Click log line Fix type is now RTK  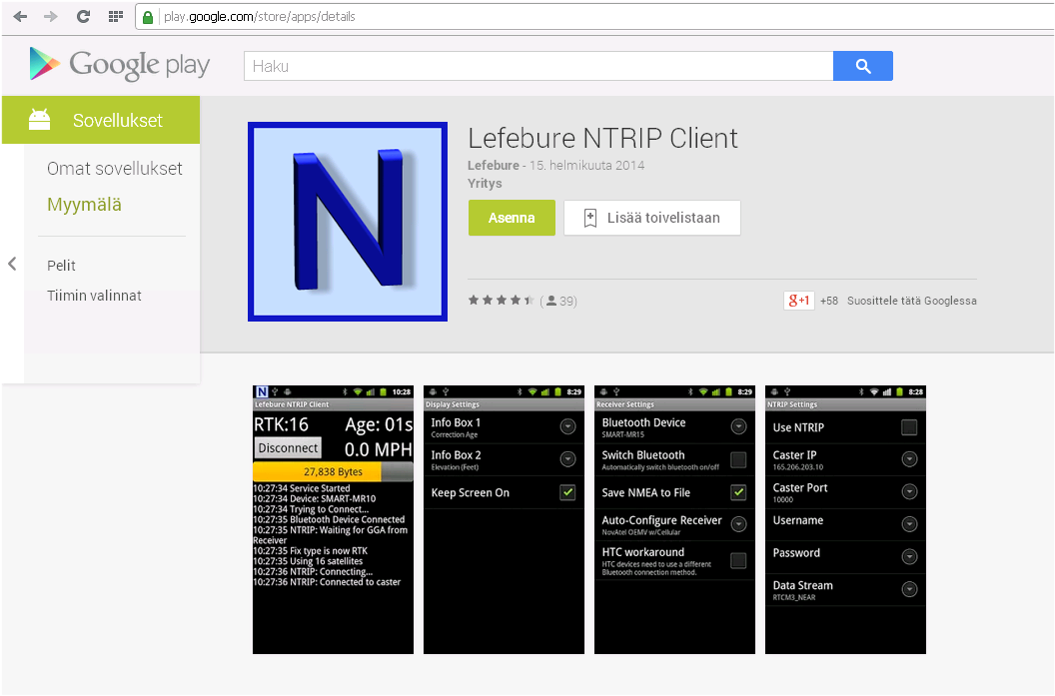pyautogui.click(x=310, y=551)
